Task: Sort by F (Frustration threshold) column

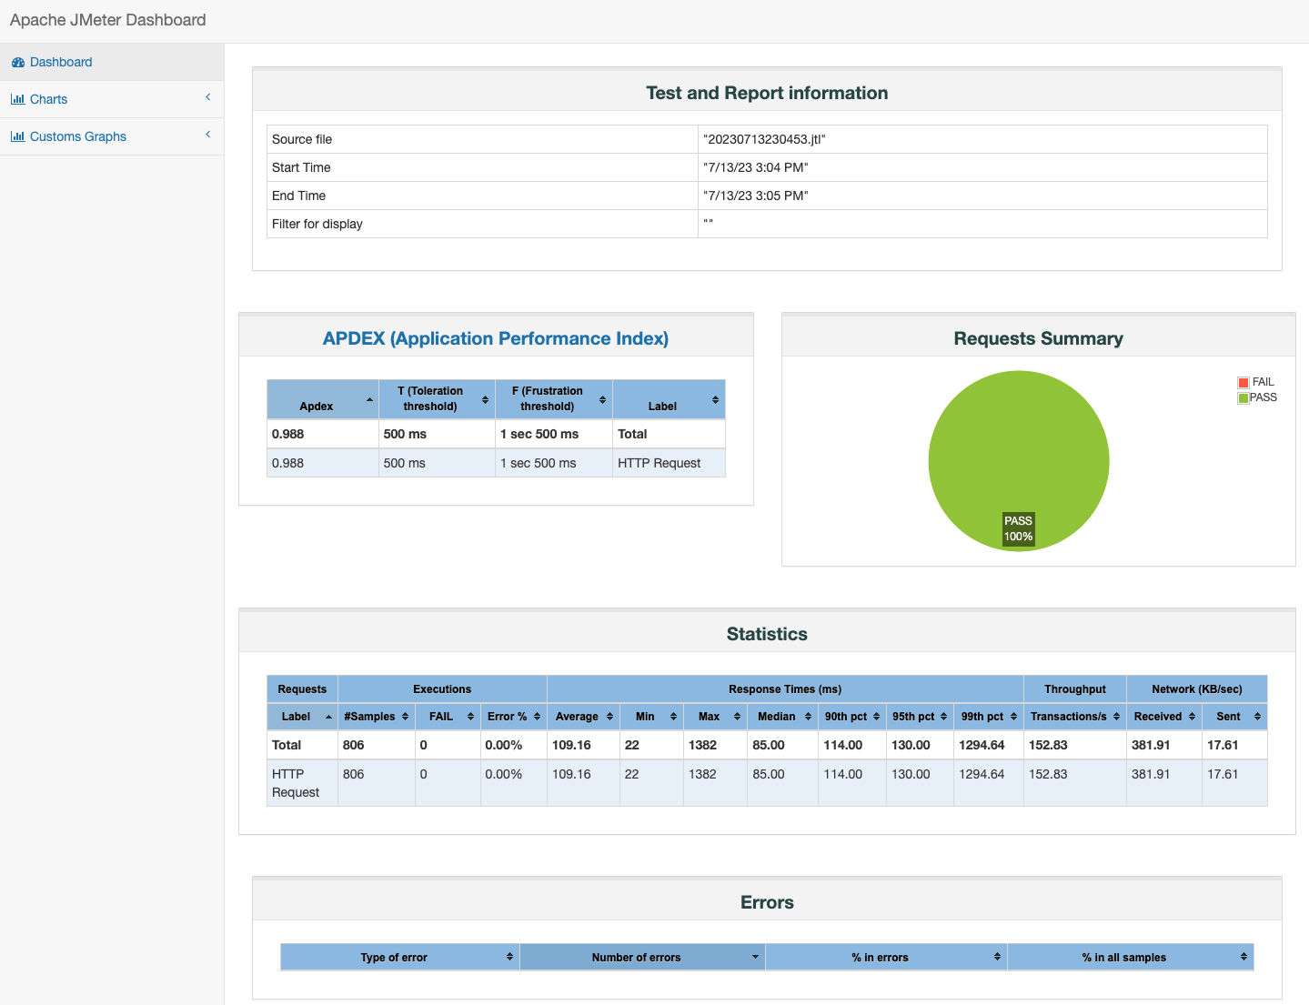Action: (x=554, y=399)
